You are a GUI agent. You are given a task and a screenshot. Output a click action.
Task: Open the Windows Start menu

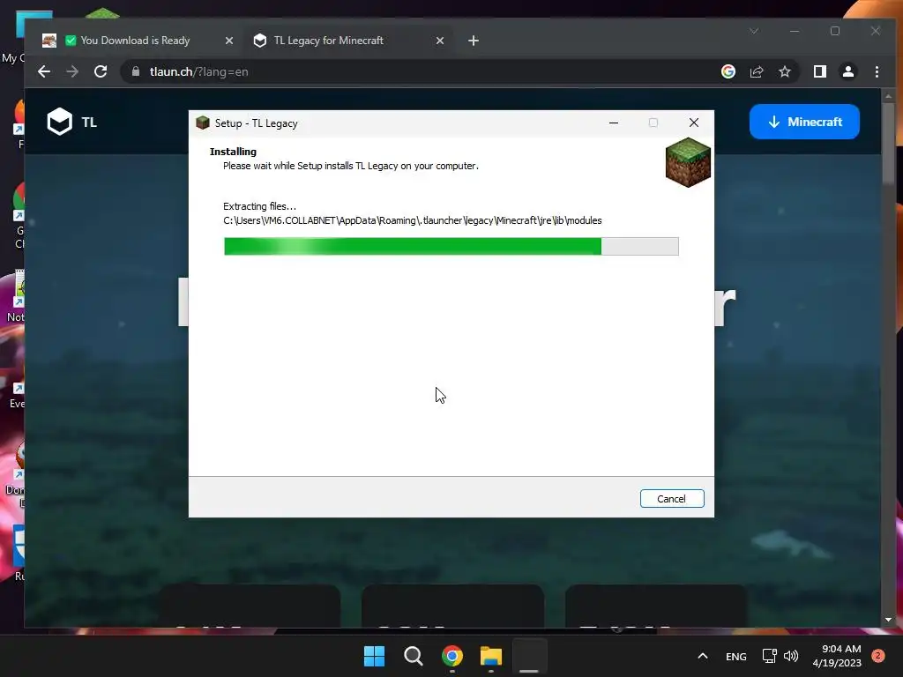(374, 656)
